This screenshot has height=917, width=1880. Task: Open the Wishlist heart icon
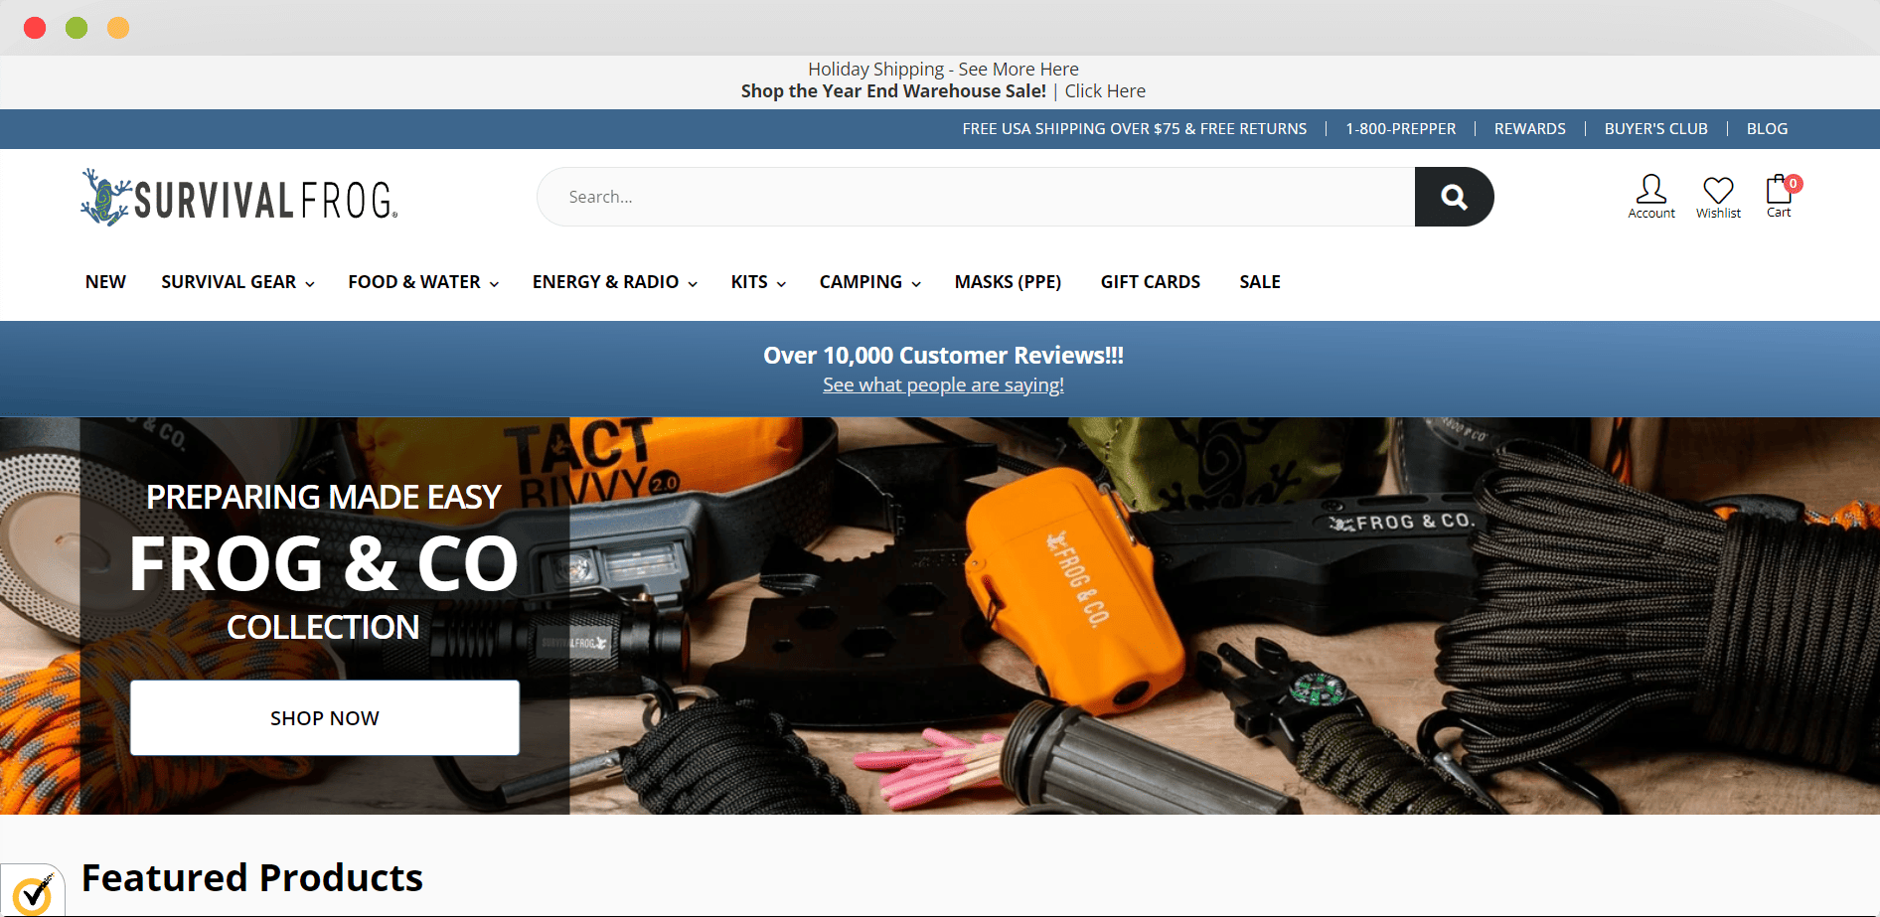click(1718, 190)
